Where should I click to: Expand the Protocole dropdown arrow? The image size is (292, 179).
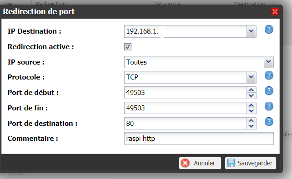pos(252,77)
